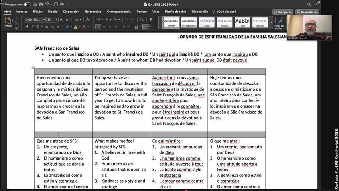
Task: Open the highlight color dropdown arrow
Action: point(79,27)
